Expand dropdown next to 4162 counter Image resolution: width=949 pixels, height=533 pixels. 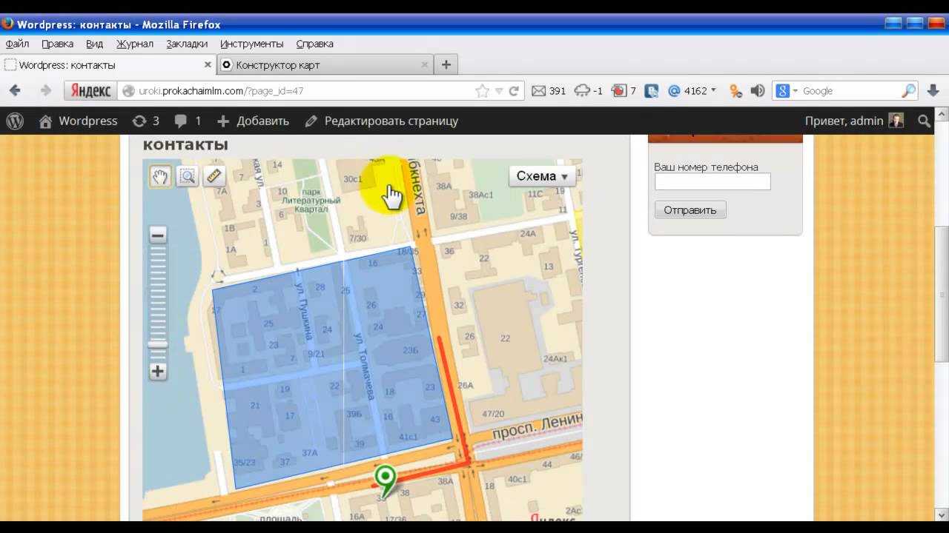713,90
